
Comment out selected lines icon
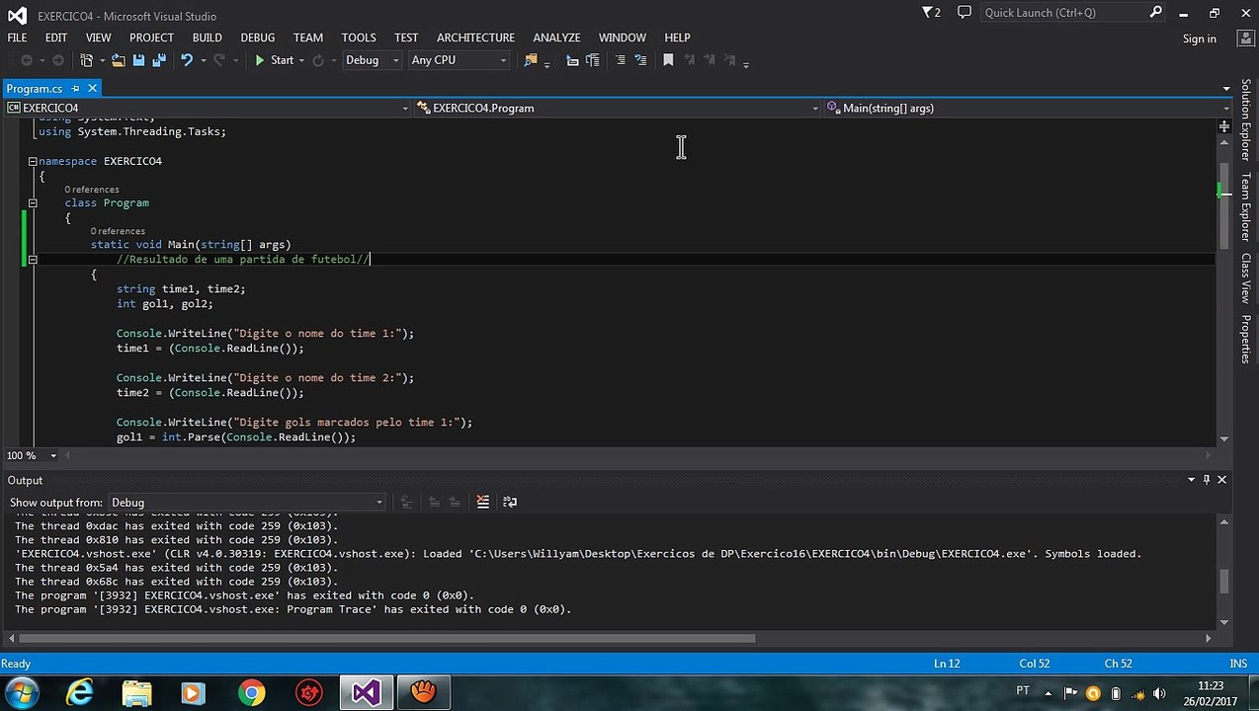pos(621,60)
